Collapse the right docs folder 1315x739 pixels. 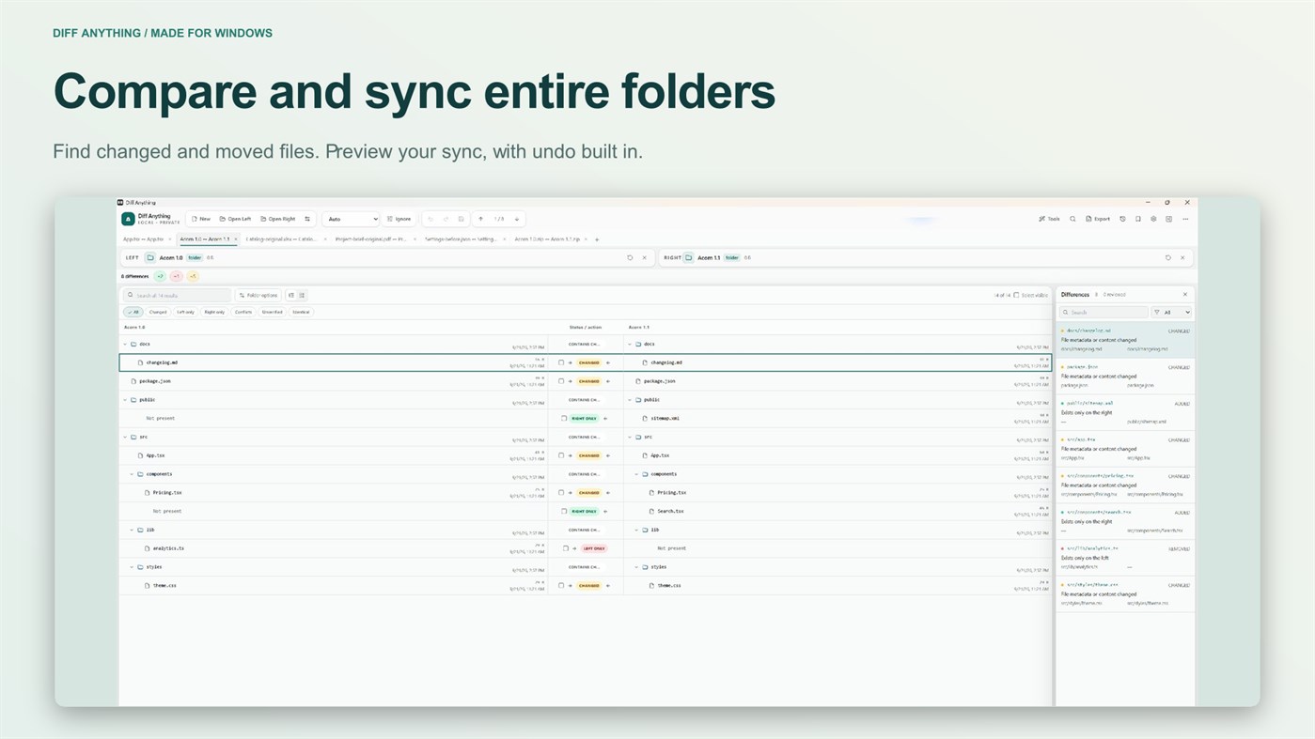tap(629, 344)
